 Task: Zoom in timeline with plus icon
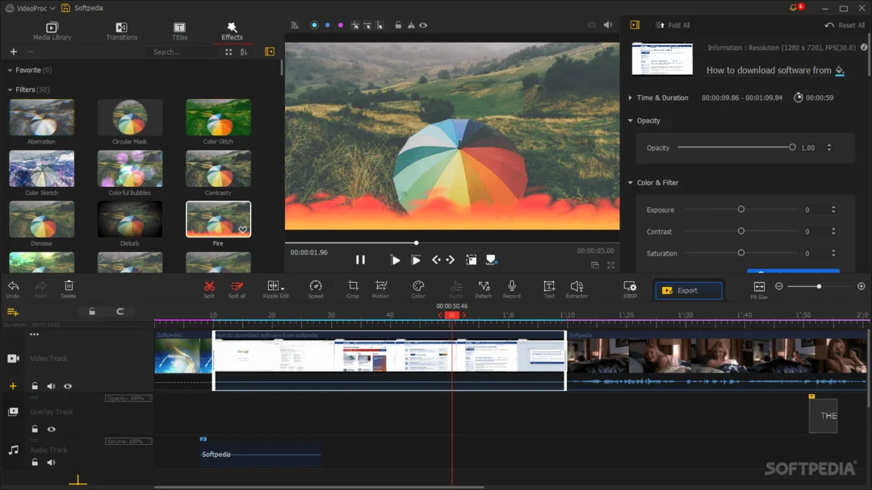(x=862, y=286)
